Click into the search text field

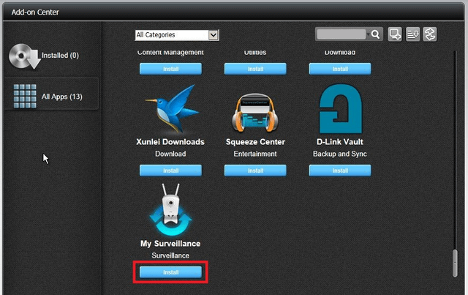point(341,34)
